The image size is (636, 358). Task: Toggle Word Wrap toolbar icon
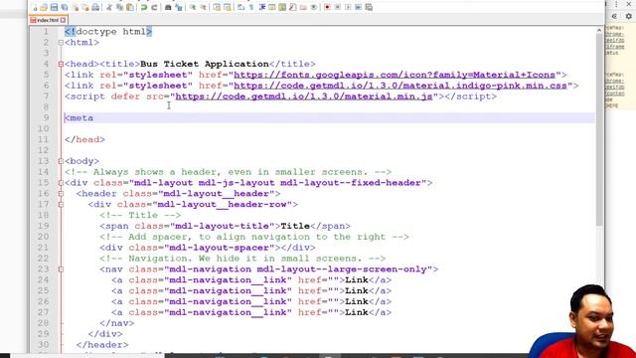pos(240,7)
